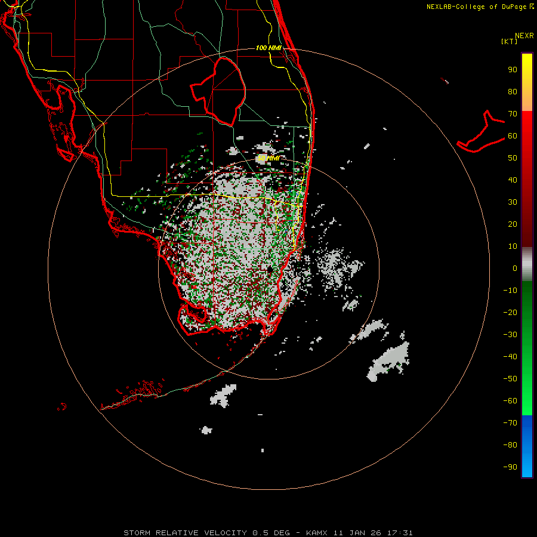Select the 30 knot scale label
The image size is (537, 537).
pyautogui.click(x=513, y=202)
